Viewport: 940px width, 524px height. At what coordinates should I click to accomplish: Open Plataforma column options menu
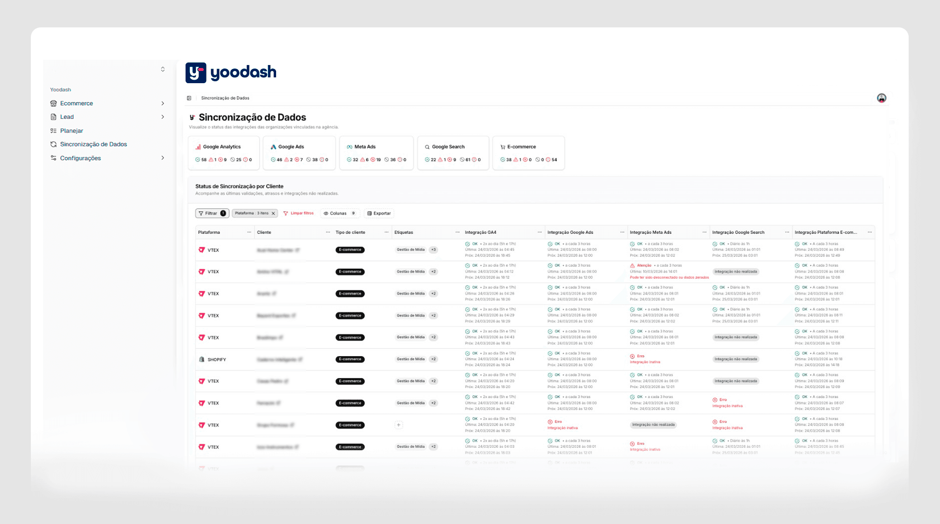249,232
